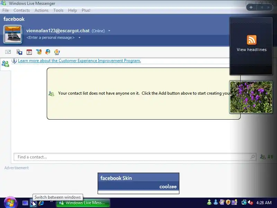Click the Enter a personal message field

point(51,37)
